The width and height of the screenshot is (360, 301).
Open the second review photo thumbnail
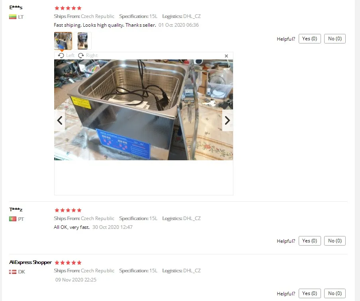[x=83, y=41]
